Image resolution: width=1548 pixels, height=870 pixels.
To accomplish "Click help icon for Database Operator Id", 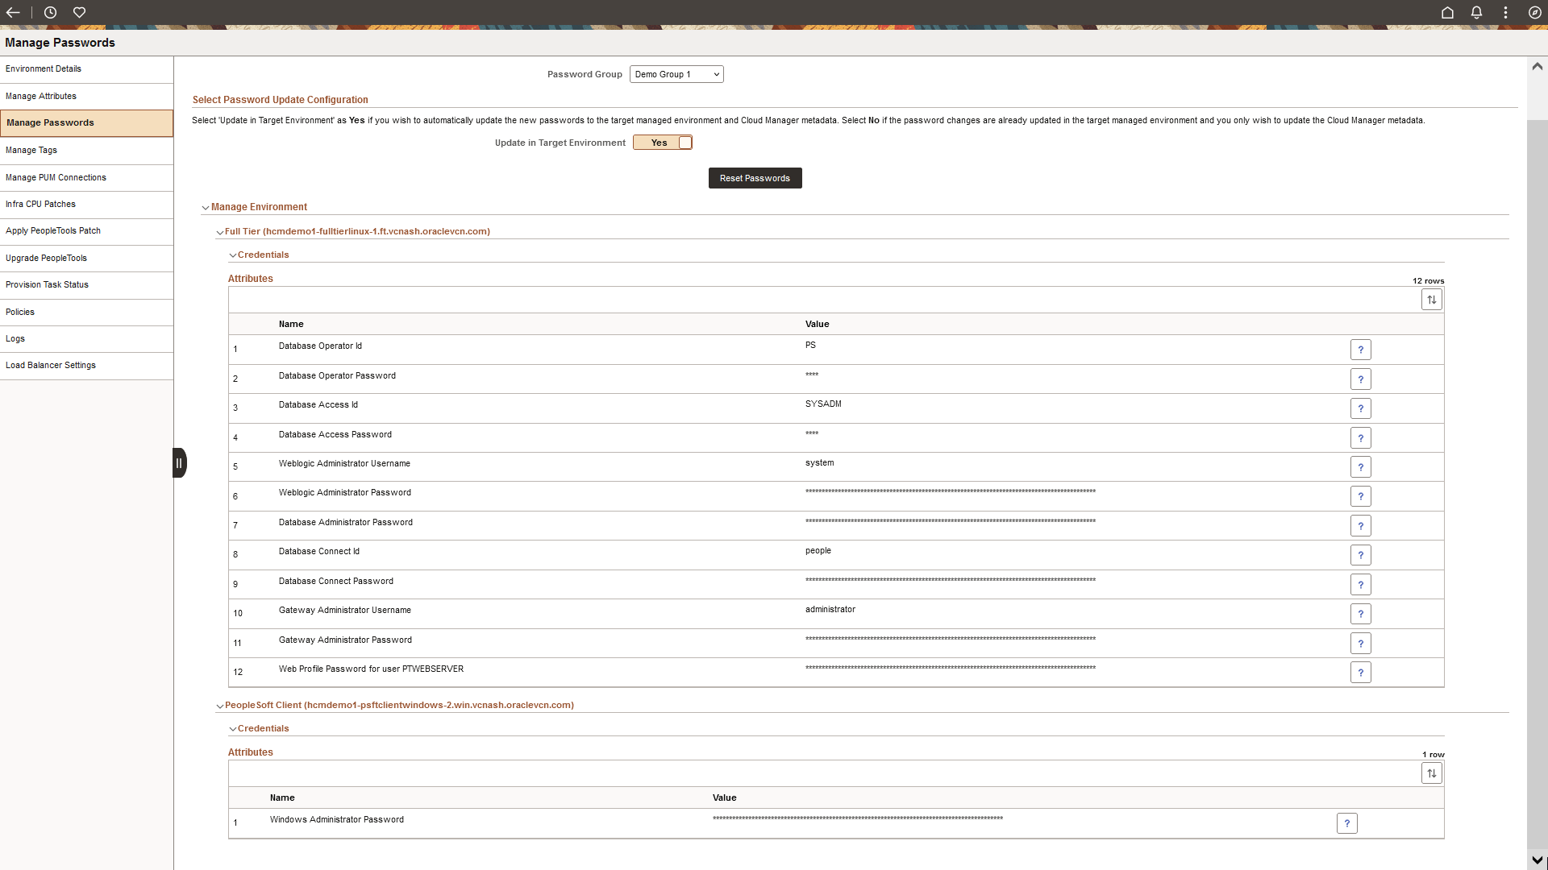I will tap(1360, 350).
